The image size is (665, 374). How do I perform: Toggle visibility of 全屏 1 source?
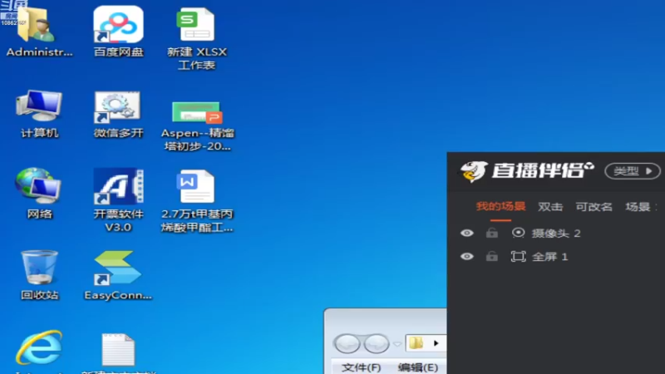(467, 256)
